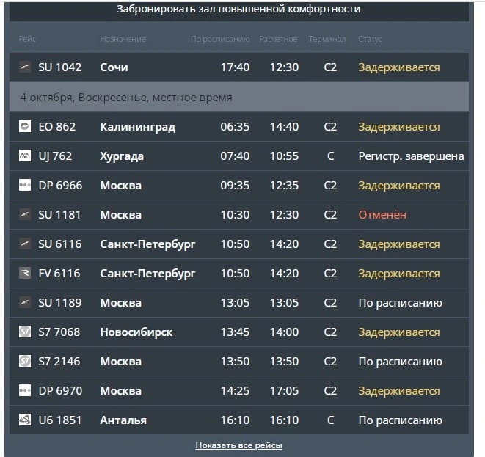Click the dots icon next to DP 6970

click(25, 390)
